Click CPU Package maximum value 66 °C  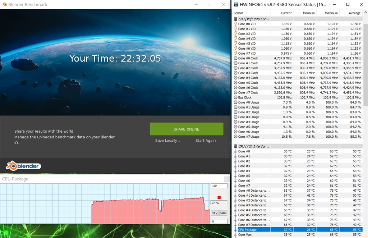tap(333, 229)
